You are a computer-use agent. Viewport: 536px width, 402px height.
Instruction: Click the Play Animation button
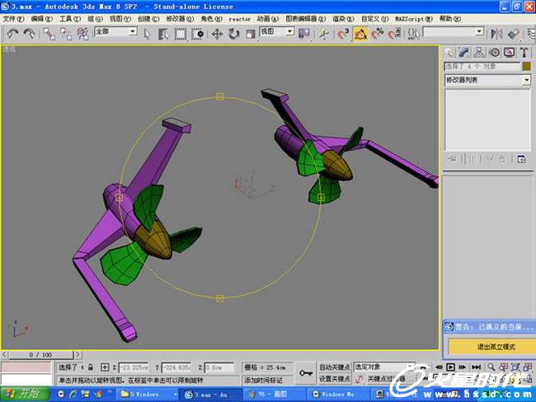(450, 367)
